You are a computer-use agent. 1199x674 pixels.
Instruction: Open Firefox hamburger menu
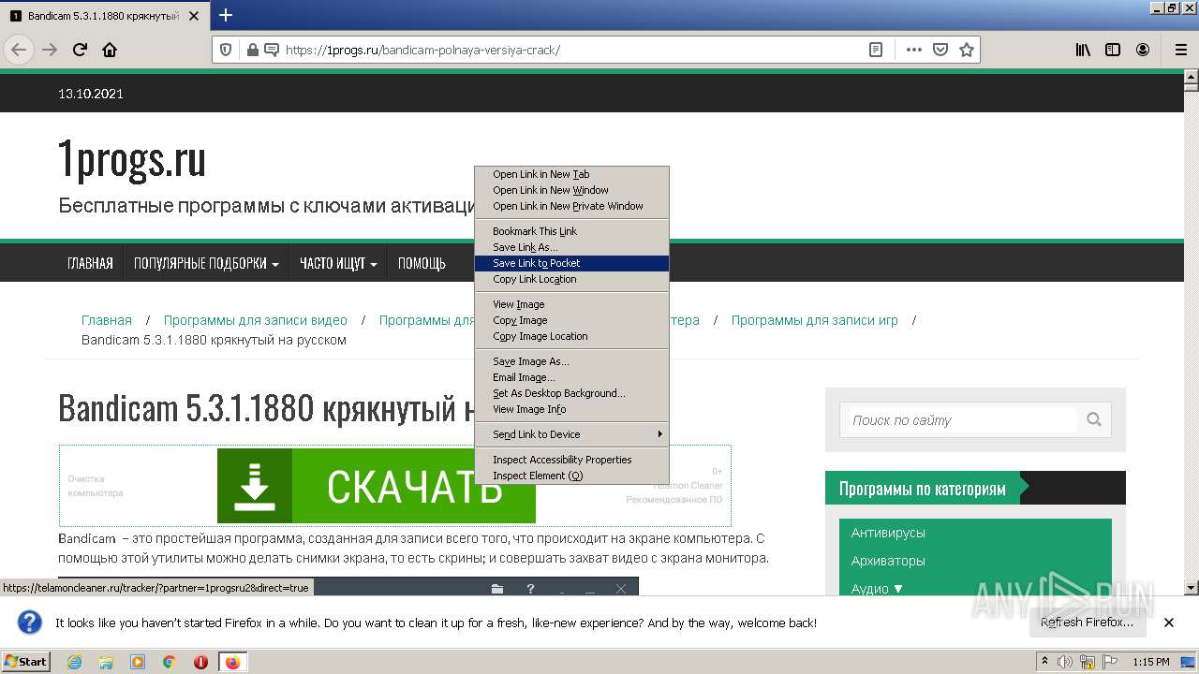click(1180, 50)
